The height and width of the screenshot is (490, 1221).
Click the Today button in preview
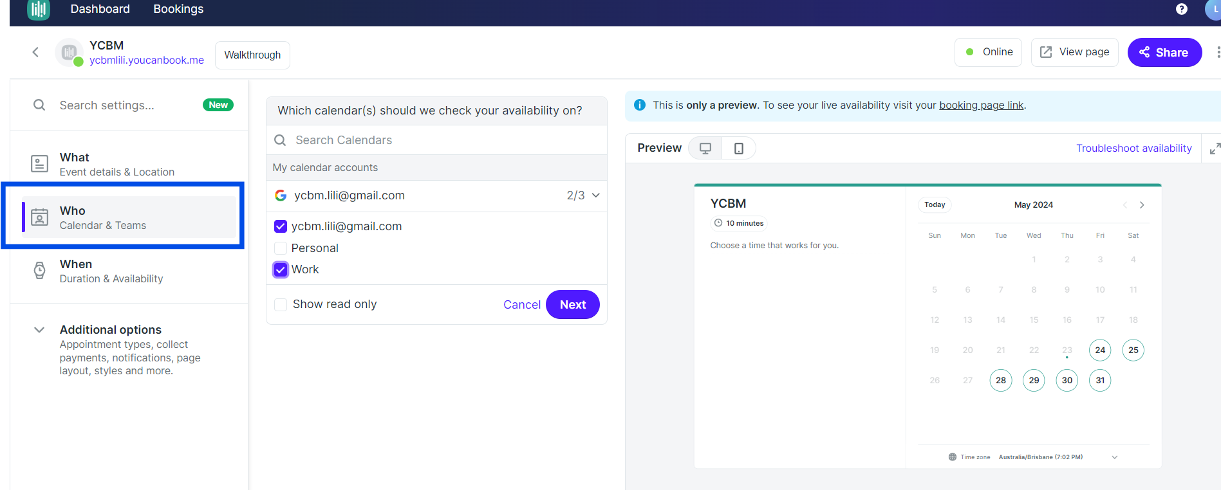click(935, 204)
